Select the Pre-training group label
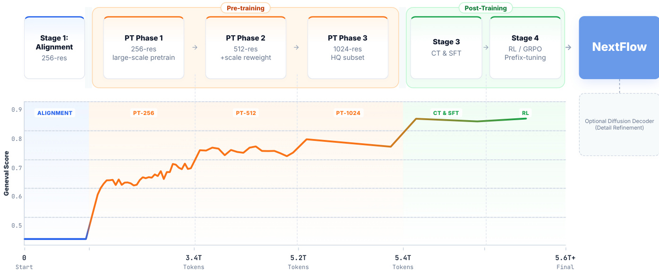 (x=246, y=8)
